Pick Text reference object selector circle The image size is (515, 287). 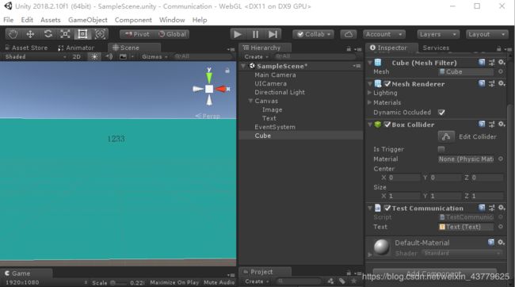[501, 227]
